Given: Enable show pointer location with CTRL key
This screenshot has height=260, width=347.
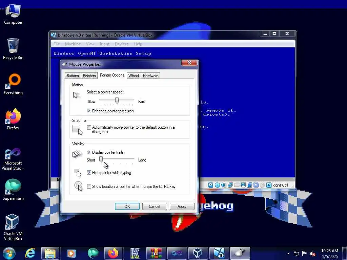Looking at the screenshot, I should point(89,187).
